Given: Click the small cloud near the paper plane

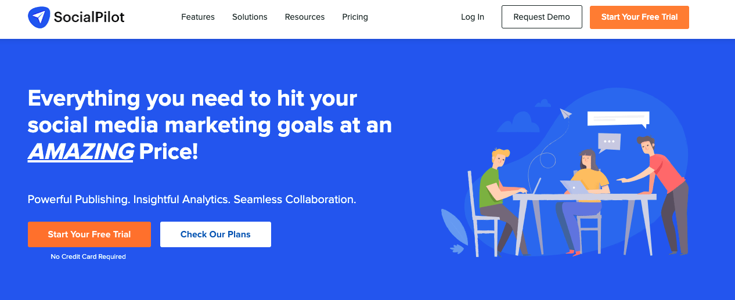Looking at the screenshot, I should (x=543, y=103).
